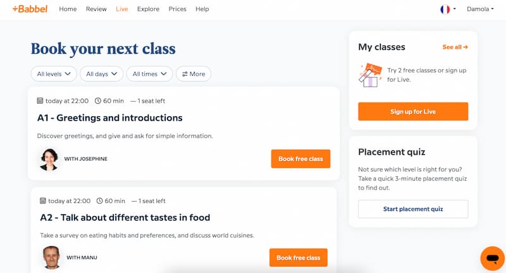Click the calendar icon on the A1 class
The height and width of the screenshot is (273, 506).
point(40,100)
